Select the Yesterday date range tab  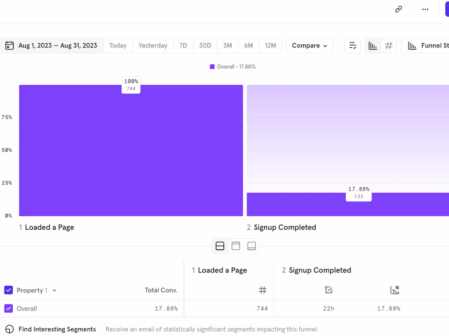(x=153, y=46)
